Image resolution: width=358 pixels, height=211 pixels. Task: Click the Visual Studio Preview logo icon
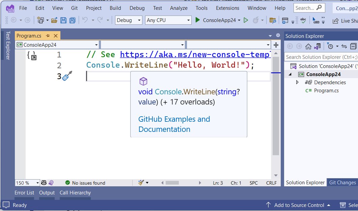tap(10, 9)
